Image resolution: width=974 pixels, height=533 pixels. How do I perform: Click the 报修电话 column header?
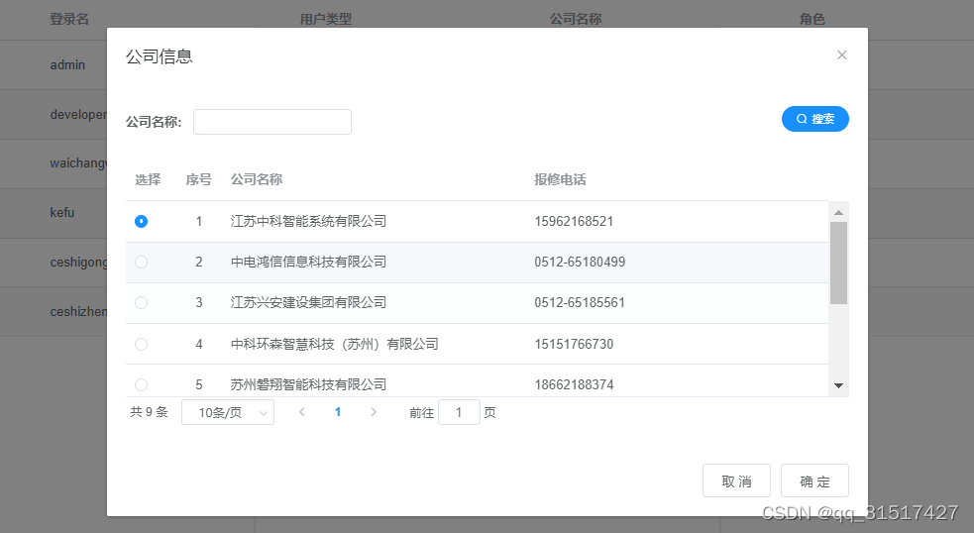point(560,179)
